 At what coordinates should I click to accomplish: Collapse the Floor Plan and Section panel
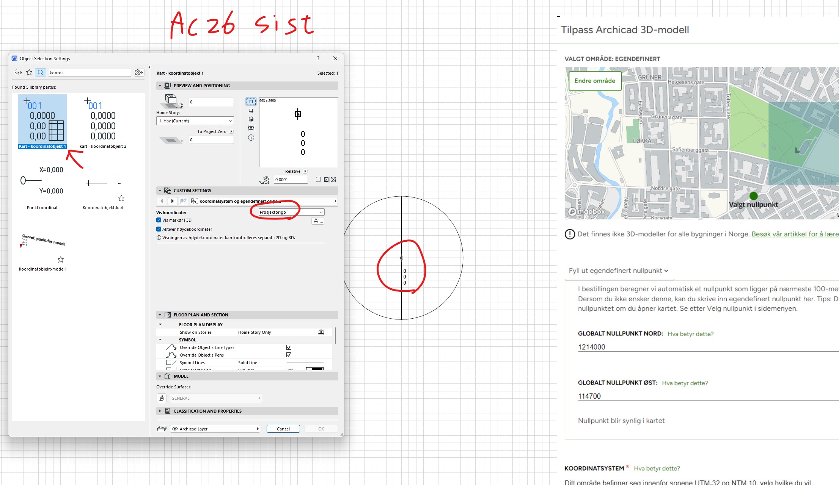[160, 315]
